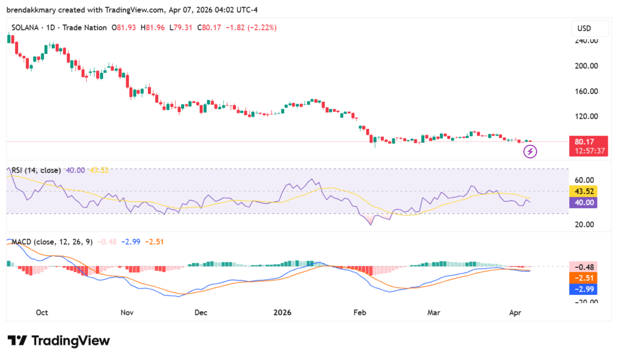Image resolution: width=618 pixels, height=360 pixels.
Task: Select the 2026 label on time axis
Action: [282, 312]
